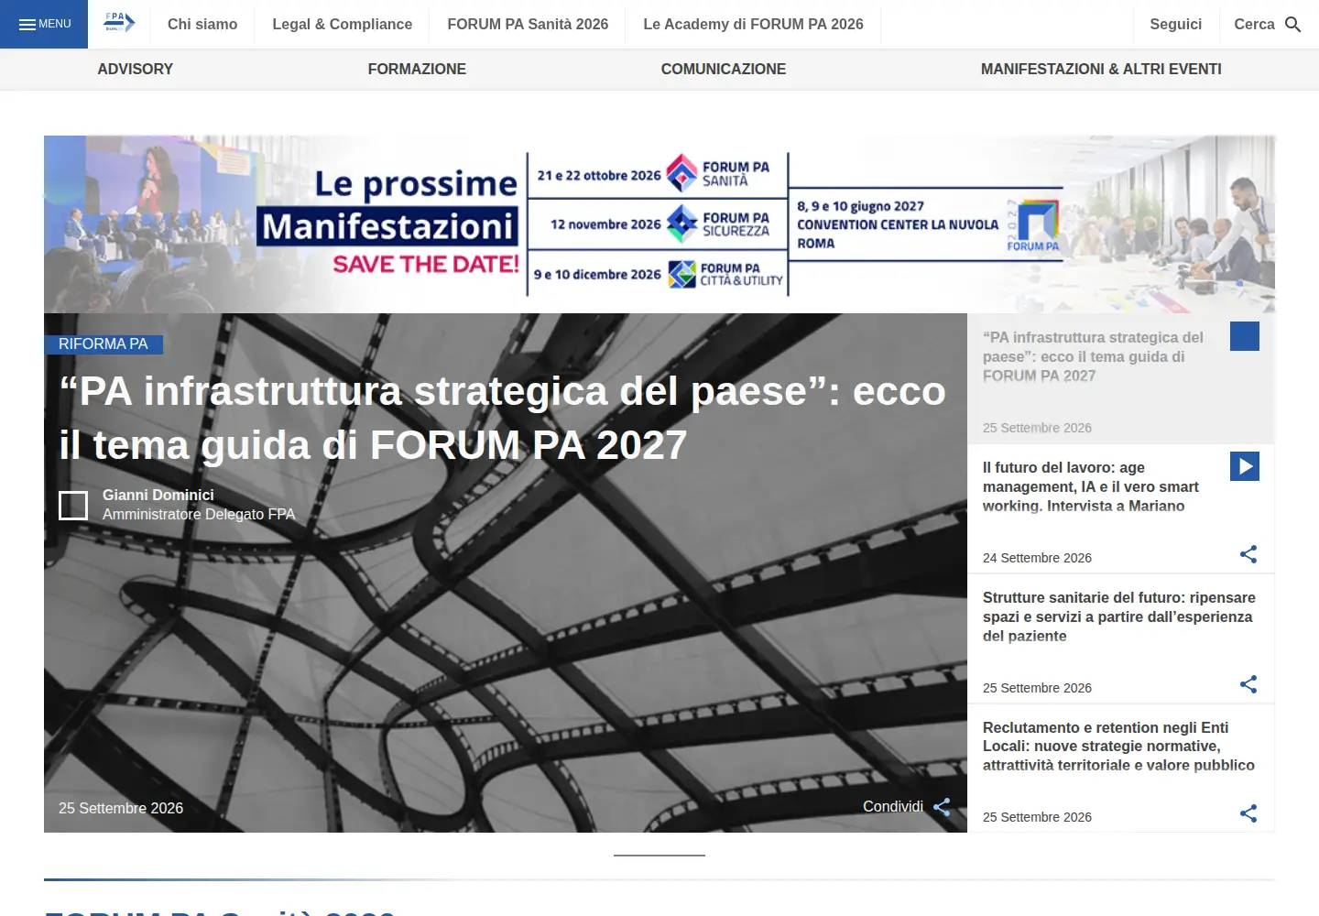Click author name Gianni Dominici

[158, 496]
